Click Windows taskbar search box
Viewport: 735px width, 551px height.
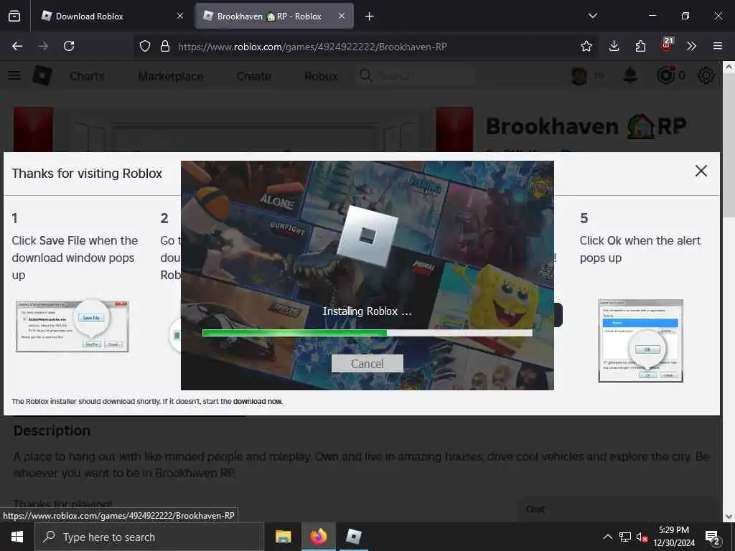tap(149, 537)
